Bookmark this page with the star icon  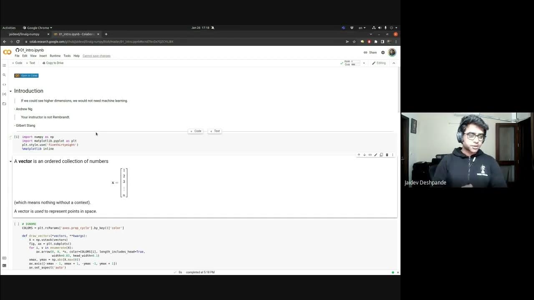(x=354, y=42)
